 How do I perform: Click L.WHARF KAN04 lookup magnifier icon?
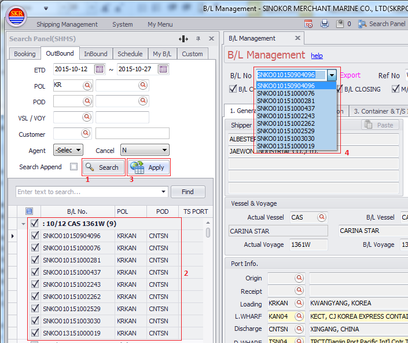[299, 316]
